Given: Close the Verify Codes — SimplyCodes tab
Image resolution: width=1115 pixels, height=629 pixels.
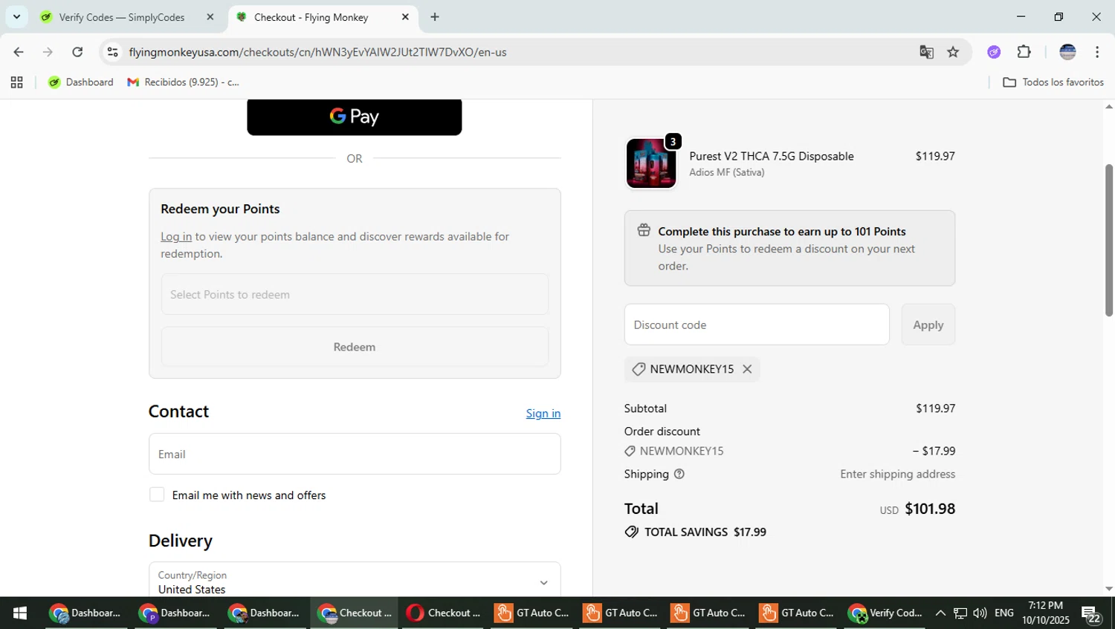Looking at the screenshot, I should pyautogui.click(x=210, y=17).
